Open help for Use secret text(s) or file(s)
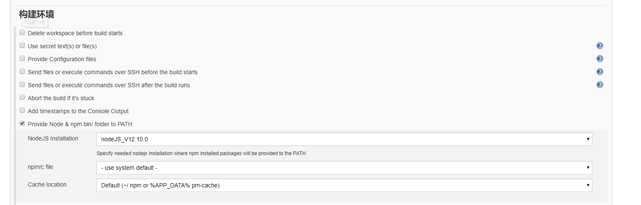Image resolution: width=641 pixels, height=205 pixels. click(599, 46)
